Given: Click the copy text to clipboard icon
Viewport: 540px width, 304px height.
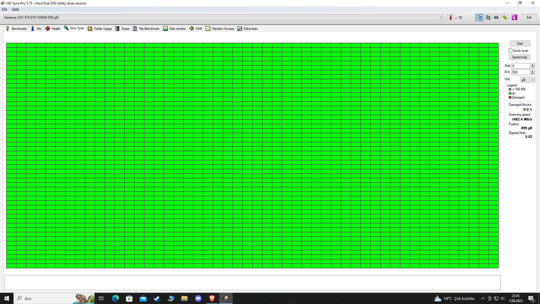Looking at the screenshot, I should pyautogui.click(x=479, y=17).
